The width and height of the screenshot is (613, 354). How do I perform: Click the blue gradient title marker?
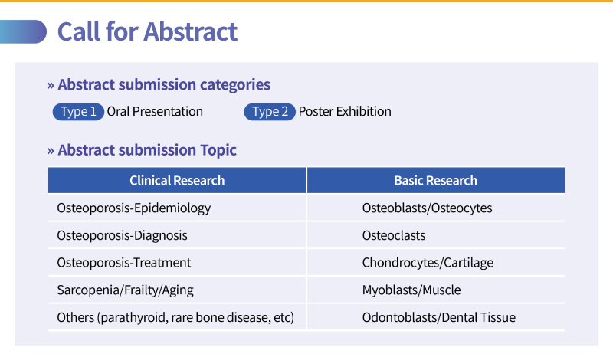coord(23,31)
